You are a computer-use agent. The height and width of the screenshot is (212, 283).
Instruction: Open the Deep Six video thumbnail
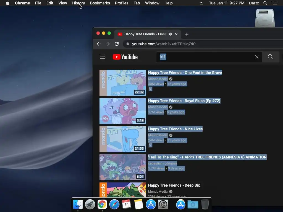point(123,190)
